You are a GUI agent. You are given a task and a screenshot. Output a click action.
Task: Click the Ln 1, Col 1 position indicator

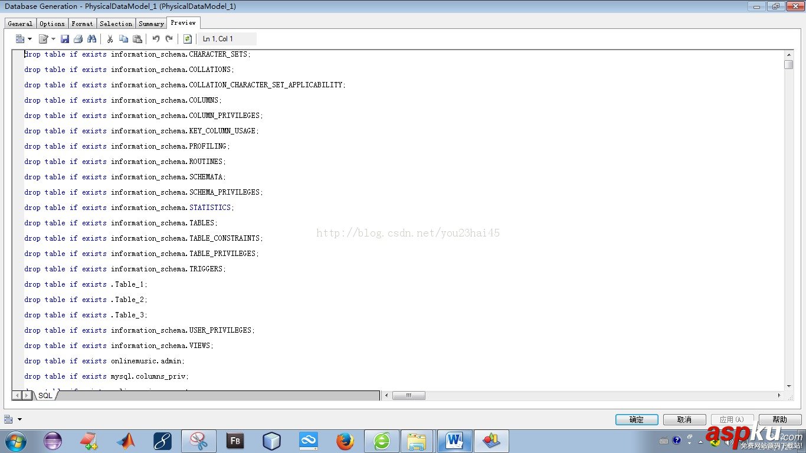[x=217, y=39]
